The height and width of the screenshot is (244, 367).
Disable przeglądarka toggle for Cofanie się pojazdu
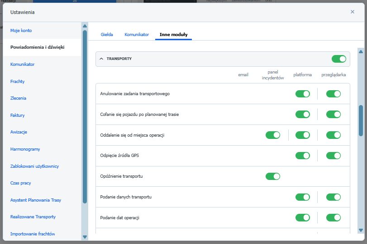coord(333,115)
